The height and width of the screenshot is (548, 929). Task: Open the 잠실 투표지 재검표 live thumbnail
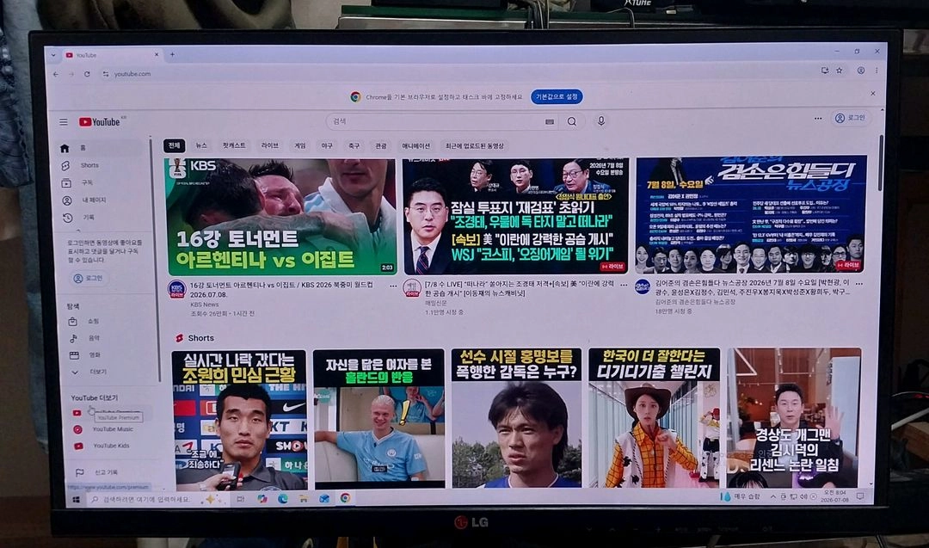515,216
